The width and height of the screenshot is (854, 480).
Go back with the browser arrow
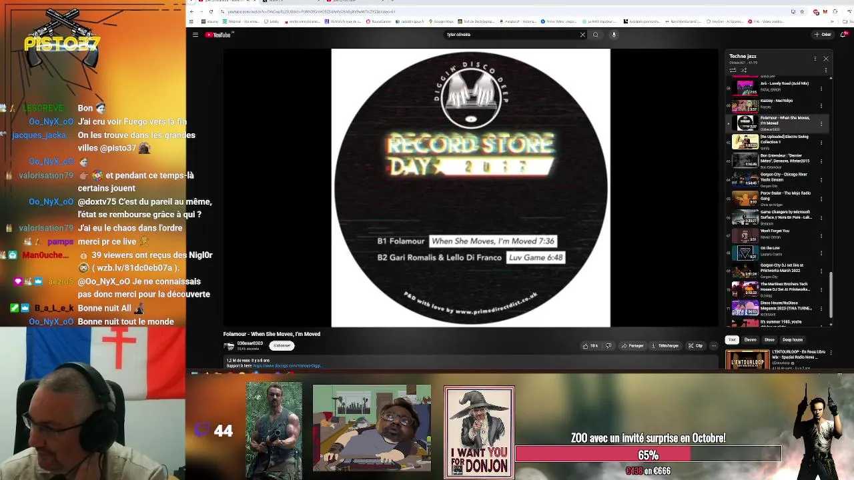[x=192, y=11]
